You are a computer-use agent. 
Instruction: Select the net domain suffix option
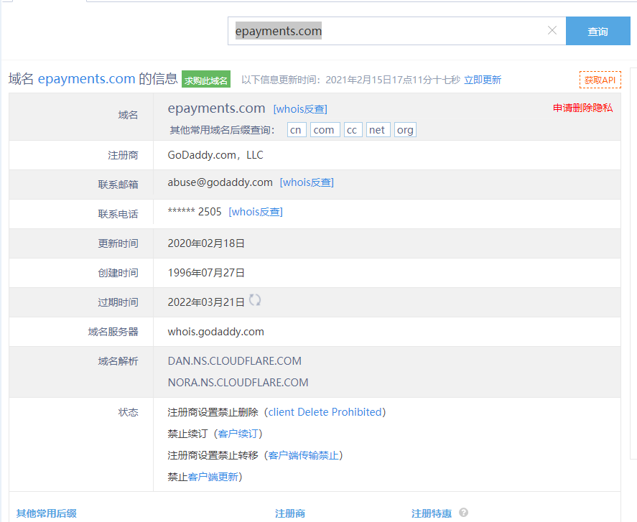click(377, 130)
